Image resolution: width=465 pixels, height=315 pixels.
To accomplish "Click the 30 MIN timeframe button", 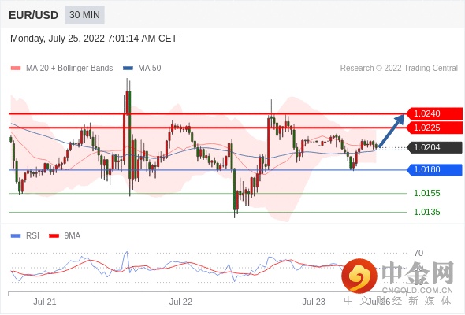I will coord(84,15).
